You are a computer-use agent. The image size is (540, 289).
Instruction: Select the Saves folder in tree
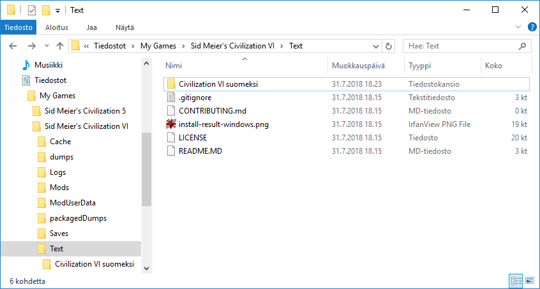pos(59,233)
